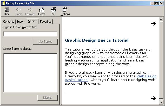Image resolution: width=165 pixels, height=106 pixels.
Task: Open the Favorites tab
Action: [46, 22]
